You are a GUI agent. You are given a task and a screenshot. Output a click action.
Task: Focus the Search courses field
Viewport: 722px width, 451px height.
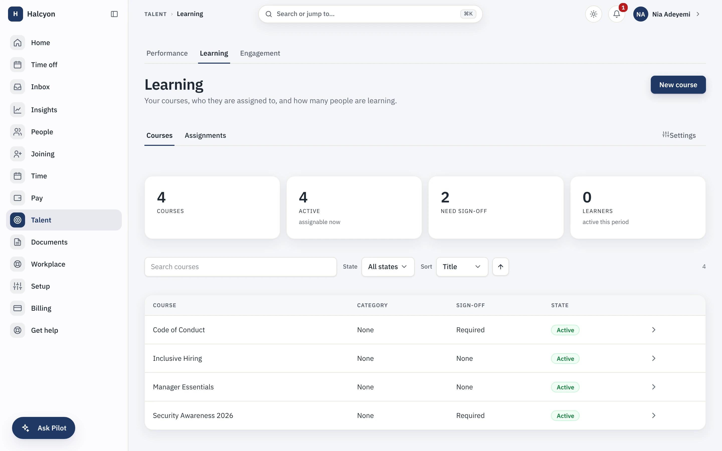pyautogui.click(x=240, y=267)
